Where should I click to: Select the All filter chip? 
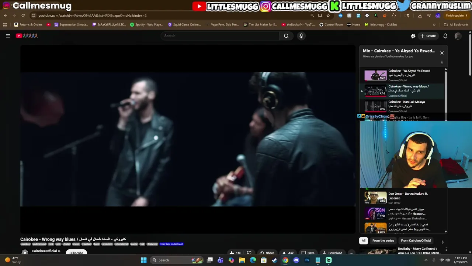pyautogui.click(x=363, y=241)
